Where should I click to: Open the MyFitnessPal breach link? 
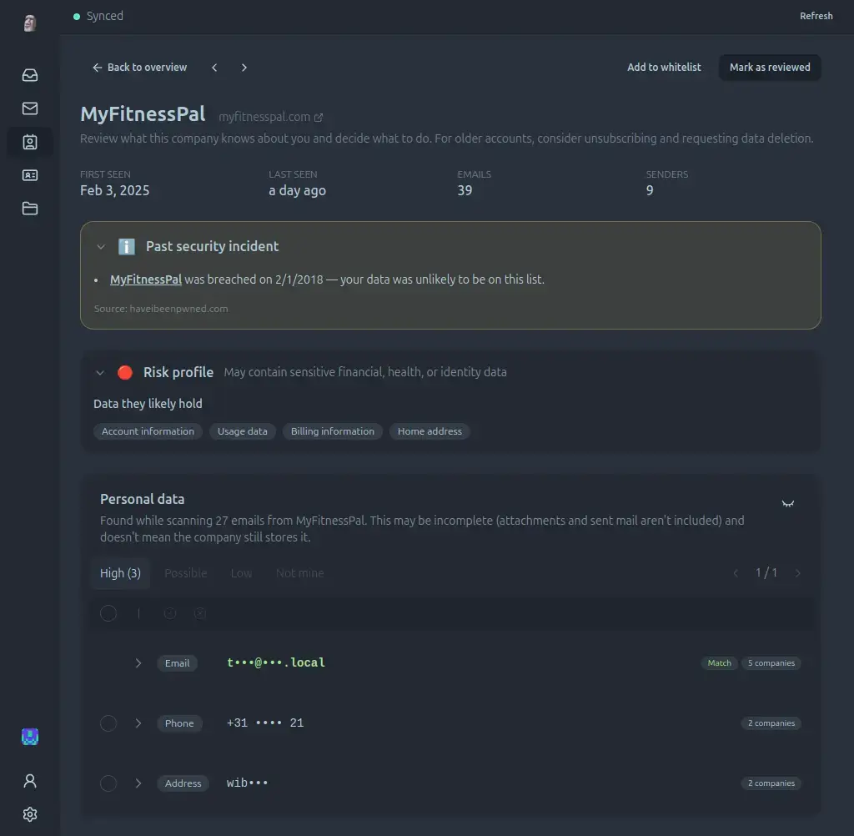[146, 280]
